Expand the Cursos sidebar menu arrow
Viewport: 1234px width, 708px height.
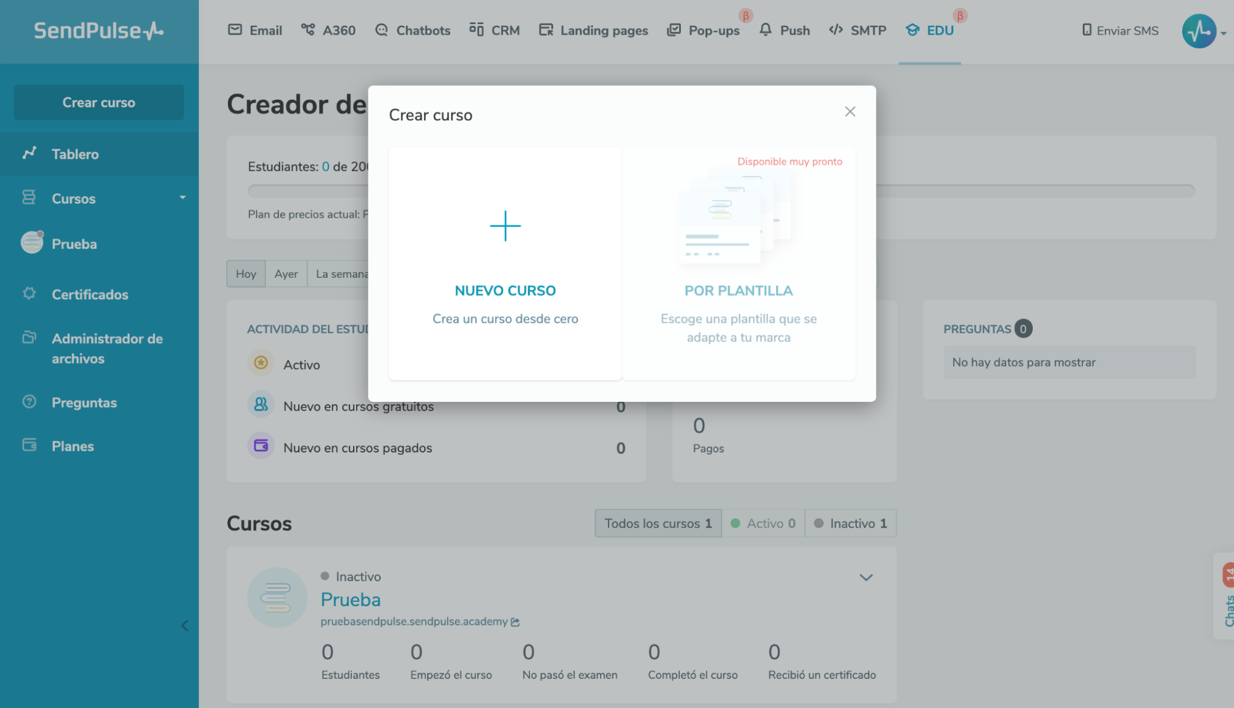(183, 198)
